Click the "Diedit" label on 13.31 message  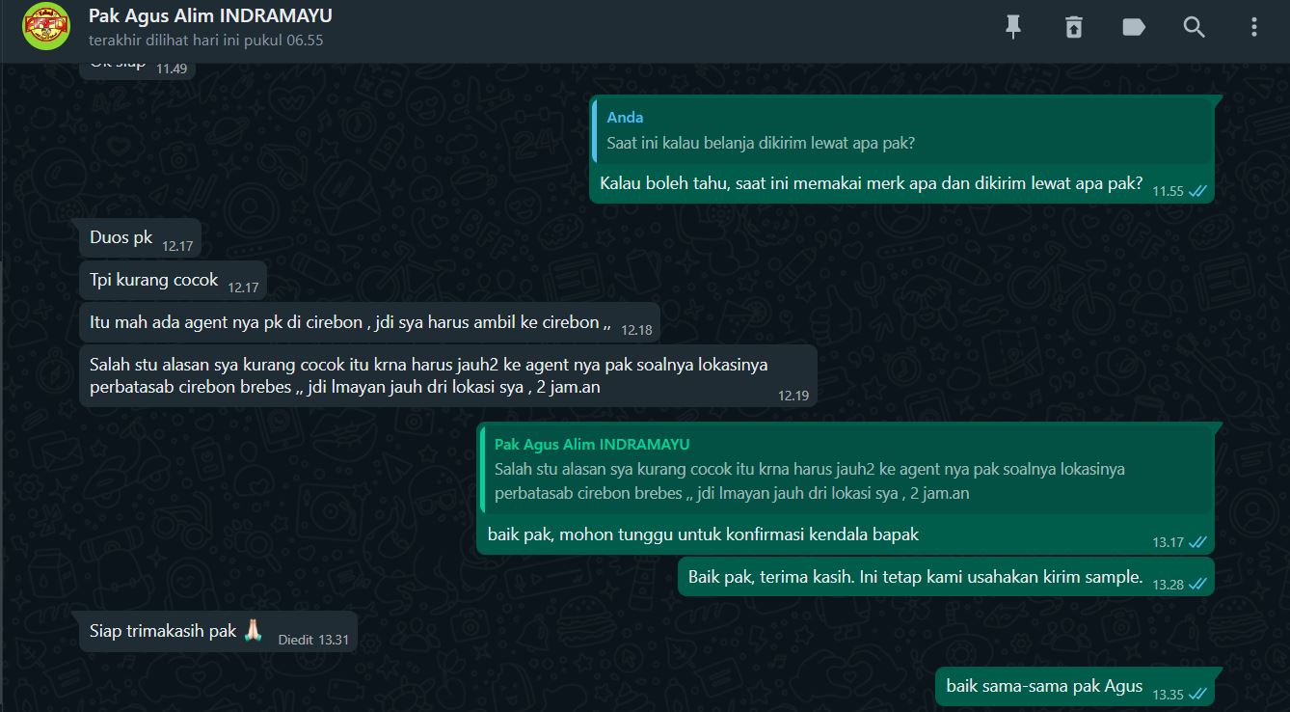tap(296, 640)
